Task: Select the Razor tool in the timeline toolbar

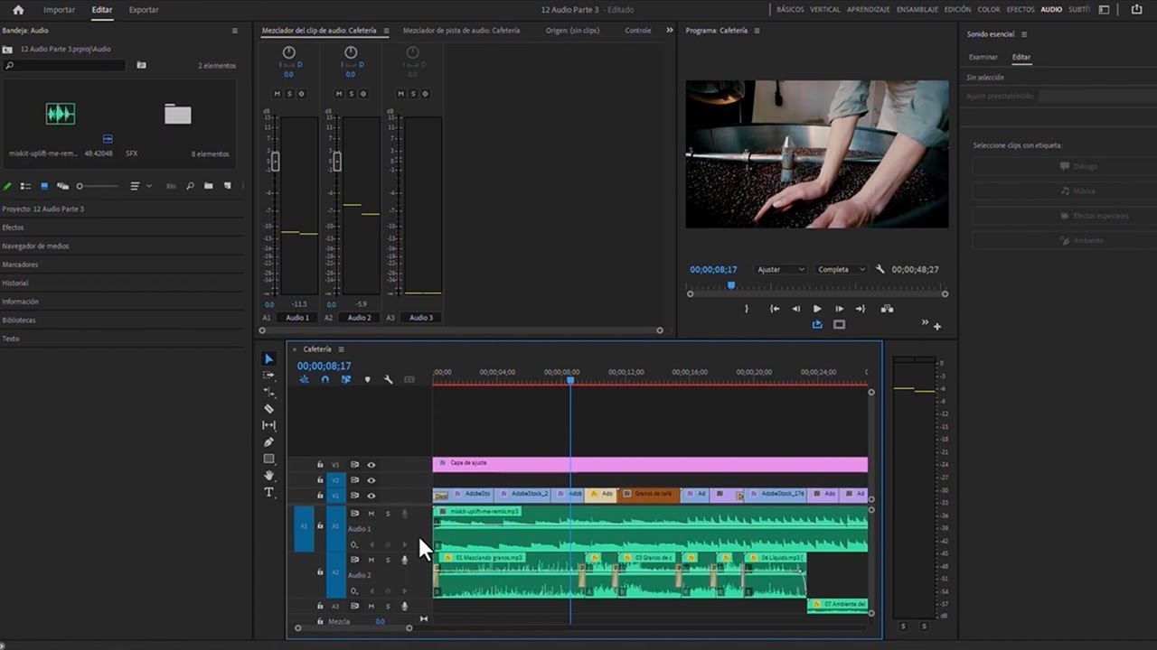Action: tap(268, 409)
